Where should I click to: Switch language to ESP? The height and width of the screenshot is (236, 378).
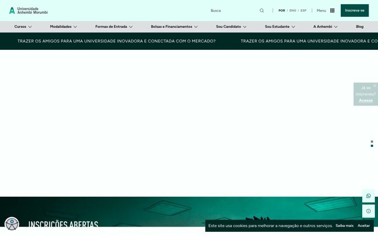pyautogui.click(x=303, y=10)
